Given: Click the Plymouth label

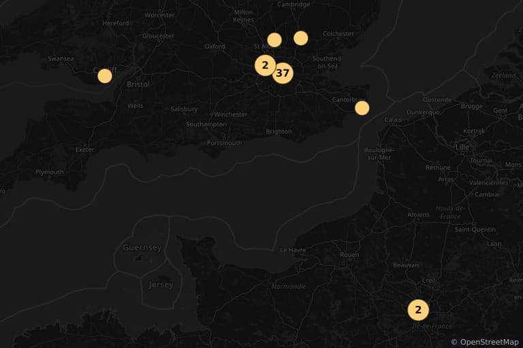Looking at the screenshot, I should [x=49, y=172].
